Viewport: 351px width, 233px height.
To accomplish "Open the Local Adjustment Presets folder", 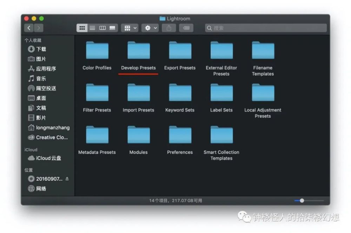I will click(263, 93).
